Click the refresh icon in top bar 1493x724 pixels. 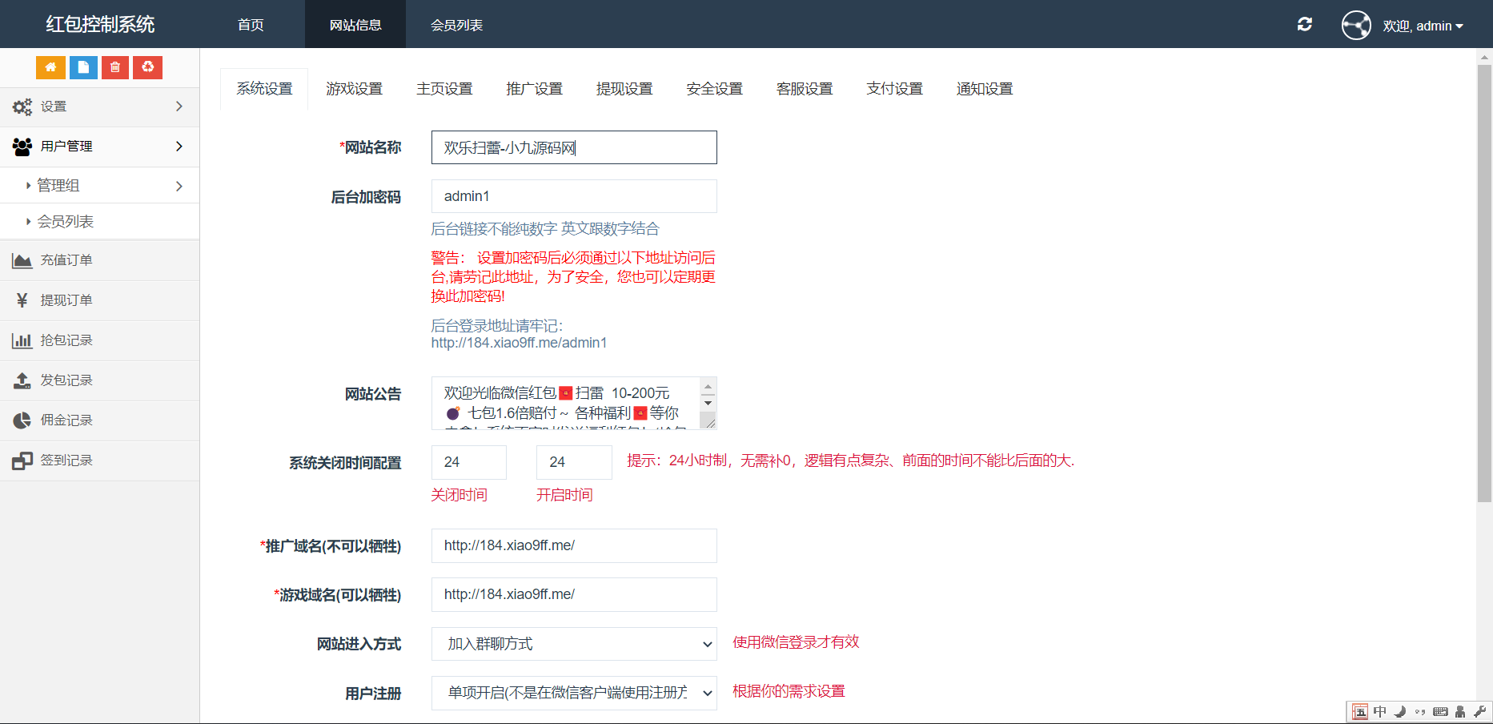pyautogui.click(x=1305, y=24)
